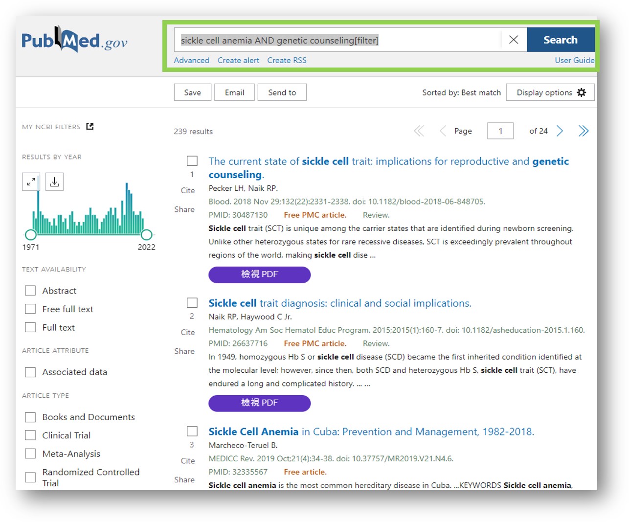Image resolution: width=629 pixels, height=522 pixels.
Task: Go to next page of results
Action: (x=560, y=131)
